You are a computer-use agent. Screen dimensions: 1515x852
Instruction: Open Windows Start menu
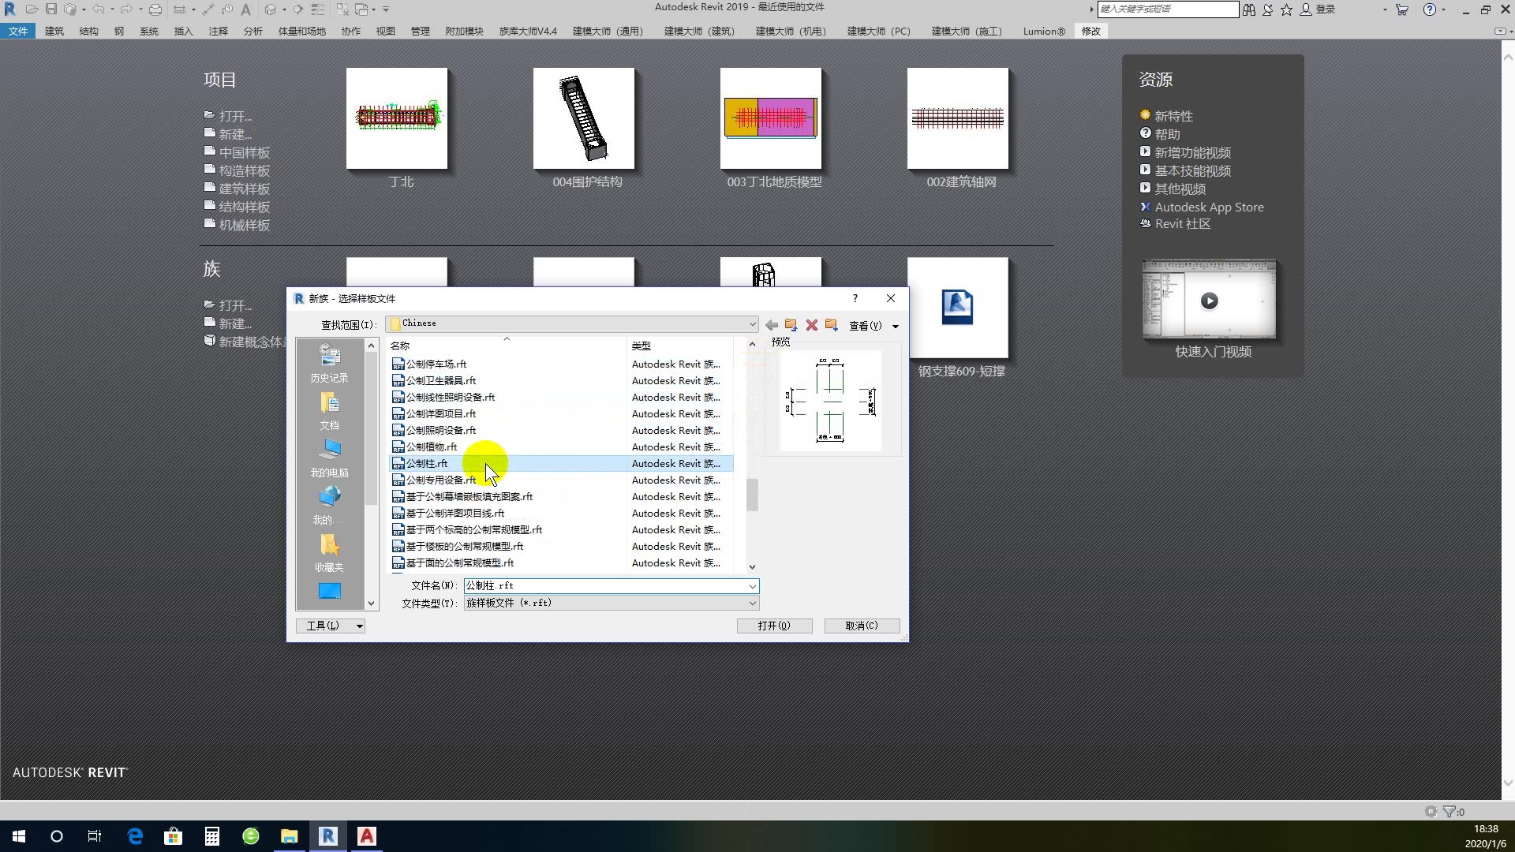click(x=19, y=836)
